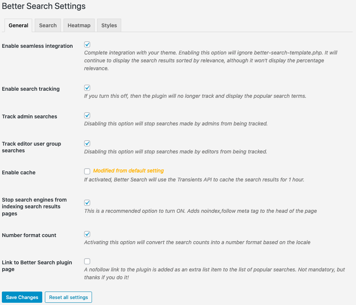Click the 'Enable search tracking' label
Viewport: 356px width, 305px height.
coord(31,89)
